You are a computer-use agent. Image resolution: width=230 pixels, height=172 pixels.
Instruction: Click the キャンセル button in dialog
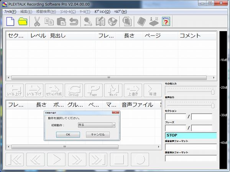pyautogui.click(x=98, y=135)
